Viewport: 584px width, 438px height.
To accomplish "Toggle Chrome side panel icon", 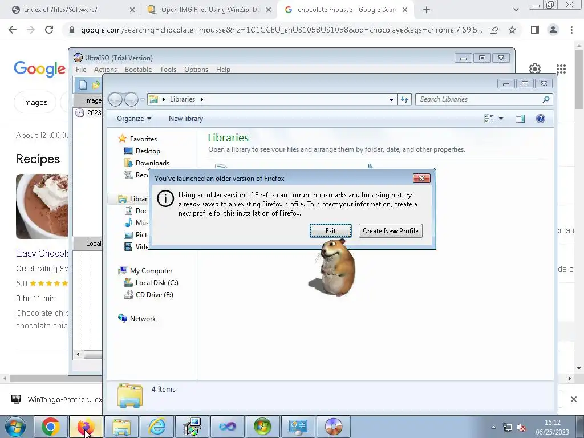I will tap(535, 30).
